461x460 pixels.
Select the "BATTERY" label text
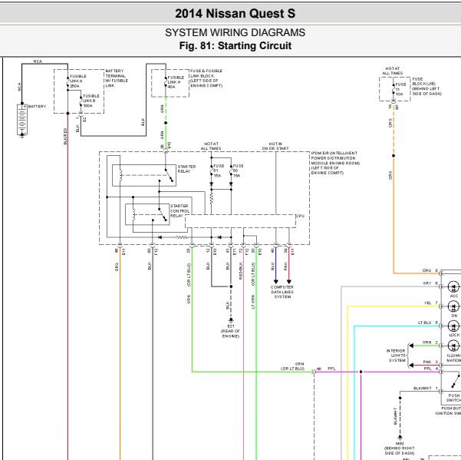[37, 106]
